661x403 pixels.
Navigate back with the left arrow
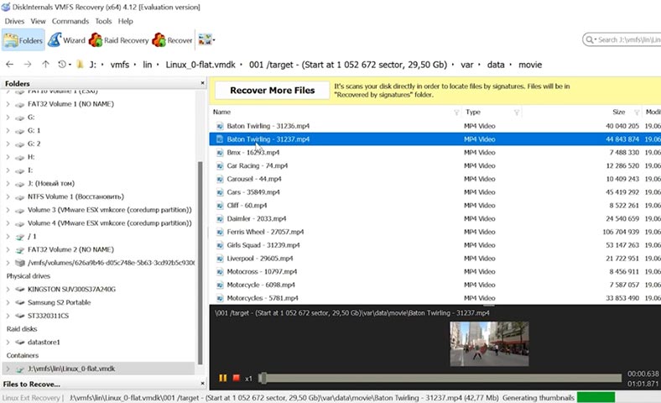[x=10, y=65]
